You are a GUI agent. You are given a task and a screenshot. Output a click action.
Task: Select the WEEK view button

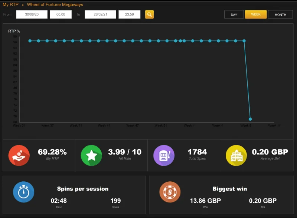tap(256, 14)
